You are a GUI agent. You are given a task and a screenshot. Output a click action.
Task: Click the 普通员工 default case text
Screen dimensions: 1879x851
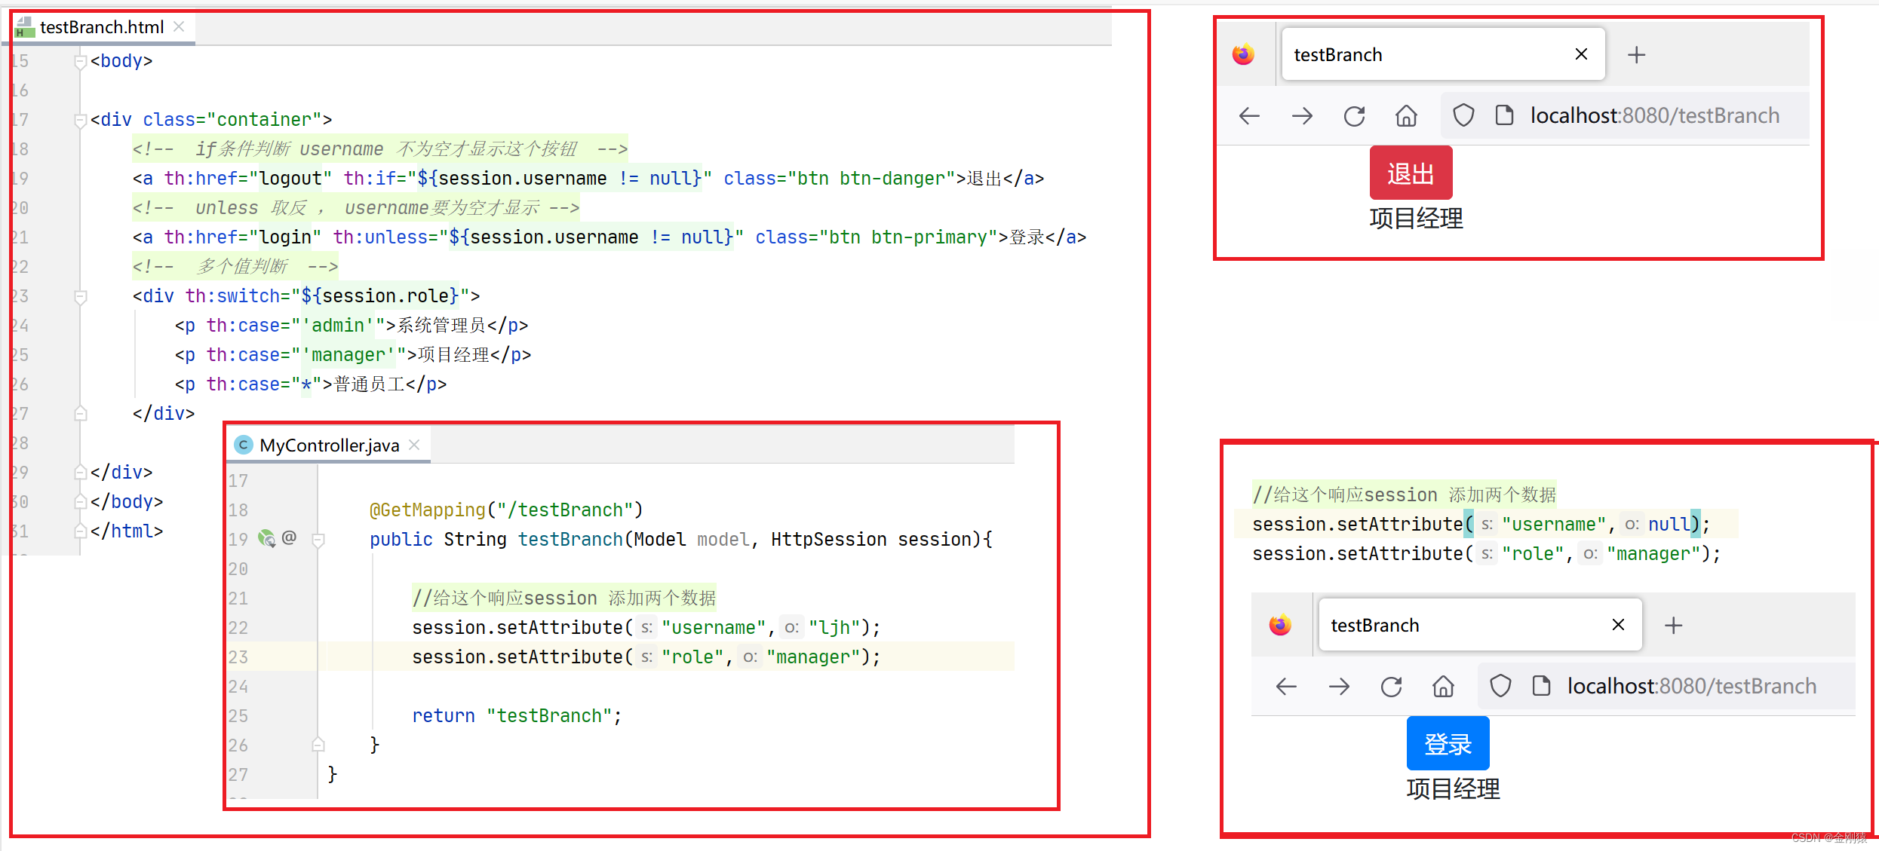(370, 384)
